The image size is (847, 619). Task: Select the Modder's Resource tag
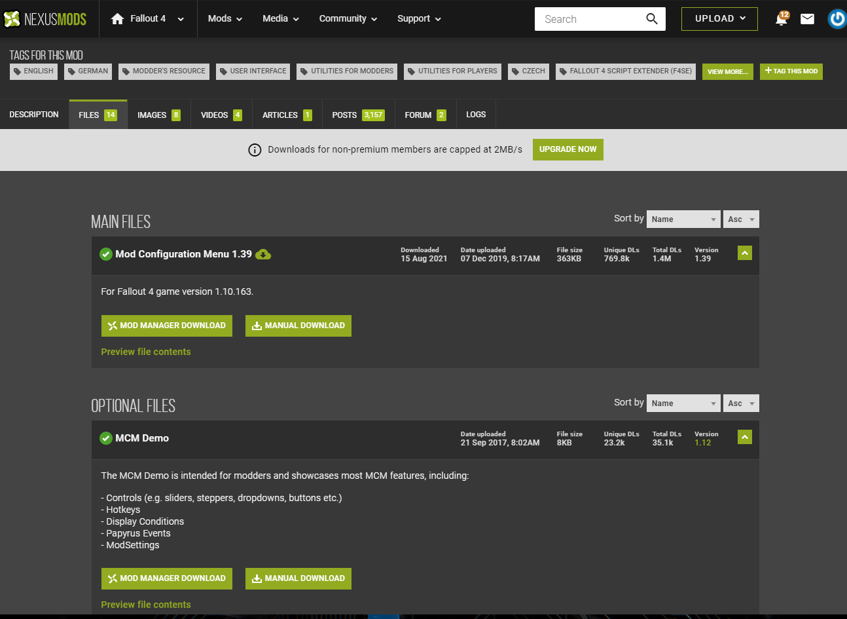pos(164,71)
